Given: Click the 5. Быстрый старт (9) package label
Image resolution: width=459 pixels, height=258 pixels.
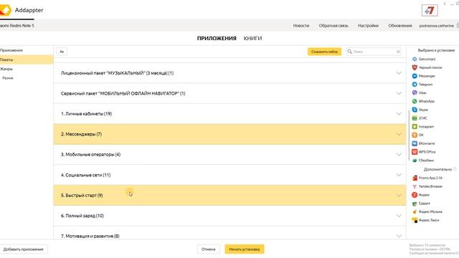Looking at the screenshot, I should coord(82,195).
